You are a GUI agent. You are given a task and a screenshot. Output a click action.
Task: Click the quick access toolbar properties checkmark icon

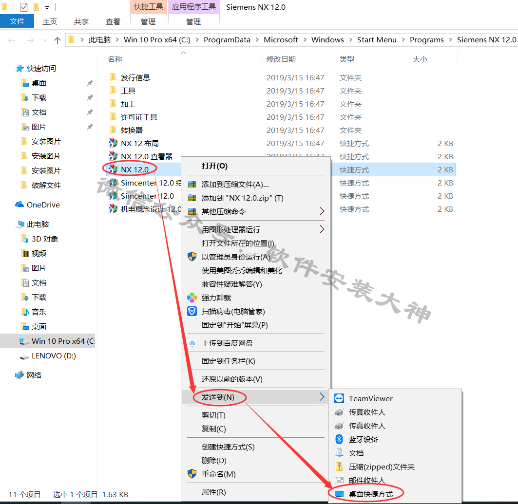[x=24, y=7]
